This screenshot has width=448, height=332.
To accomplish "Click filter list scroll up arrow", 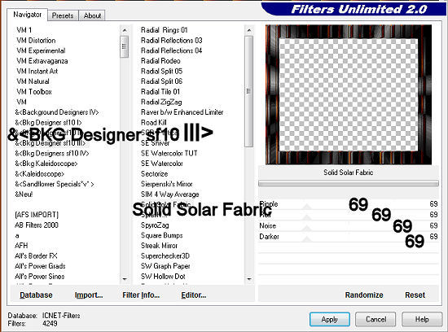I will point(249,30).
